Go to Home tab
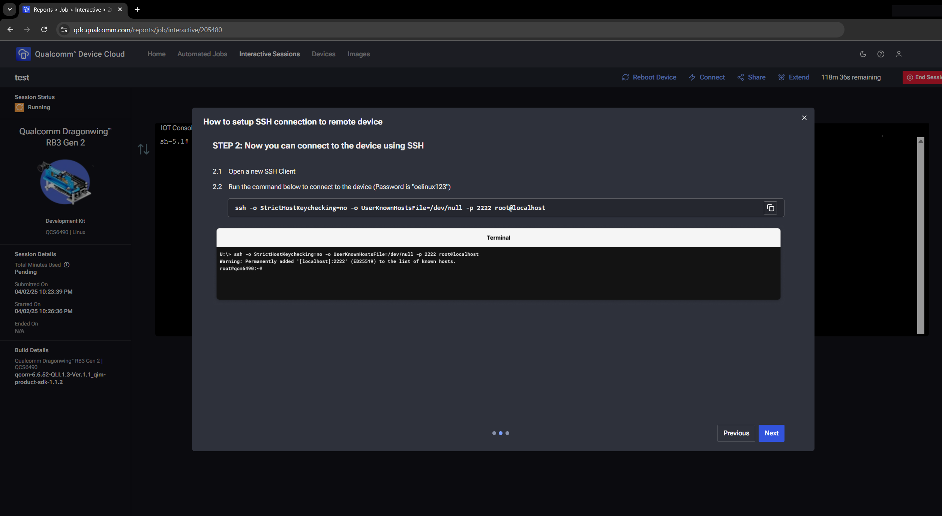The image size is (942, 516). point(156,54)
